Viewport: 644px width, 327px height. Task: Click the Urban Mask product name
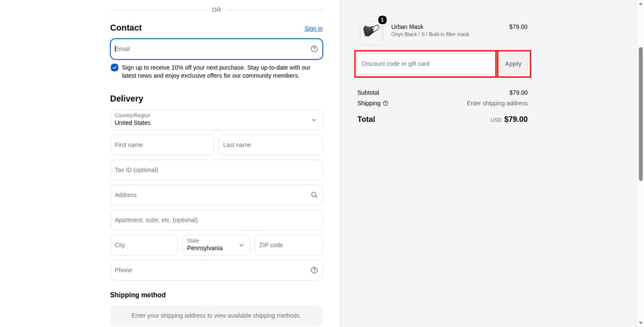407,27
